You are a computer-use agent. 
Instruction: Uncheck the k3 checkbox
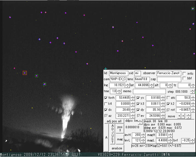click(x=138, y=104)
